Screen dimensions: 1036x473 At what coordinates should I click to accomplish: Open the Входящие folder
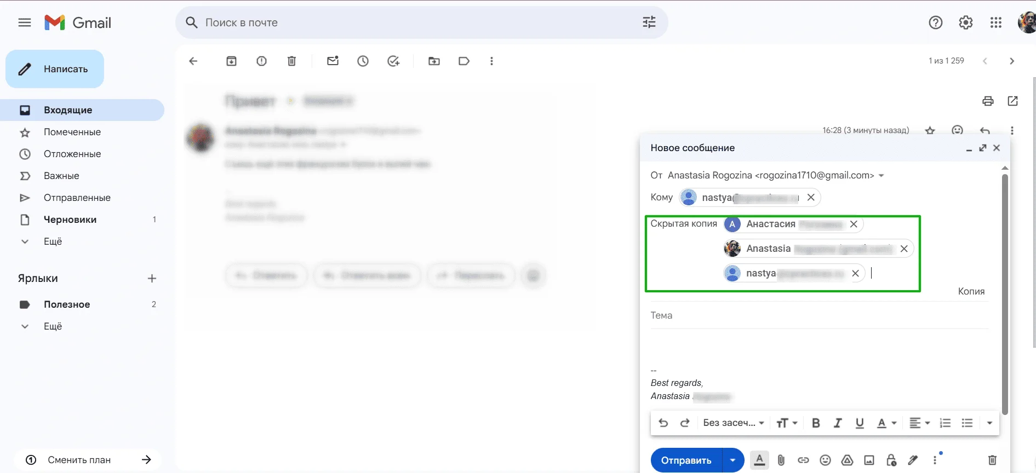pyautogui.click(x=68, y=110)
